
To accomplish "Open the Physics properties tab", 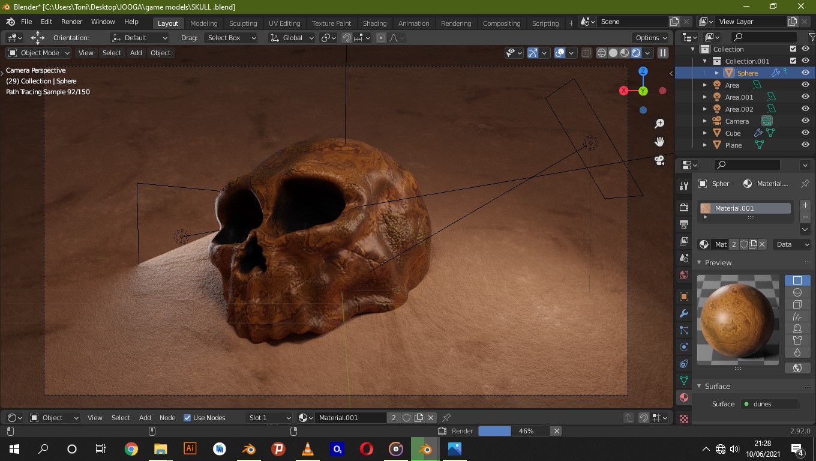I will pyautogui.click(x=683, y=347).
